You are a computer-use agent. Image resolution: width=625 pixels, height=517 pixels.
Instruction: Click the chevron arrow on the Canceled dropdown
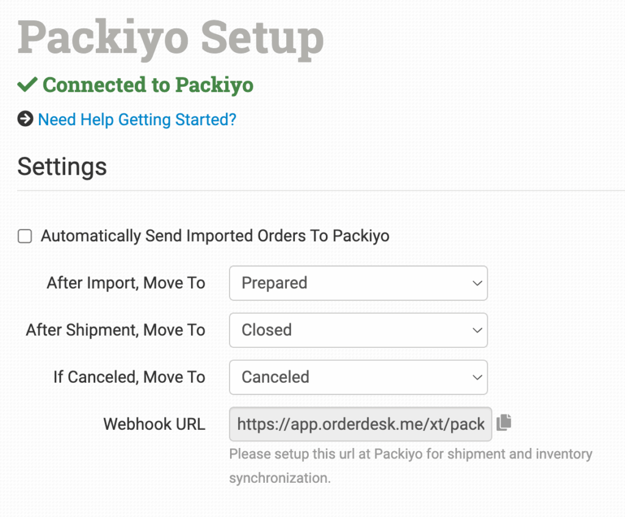tap(477, 377)
